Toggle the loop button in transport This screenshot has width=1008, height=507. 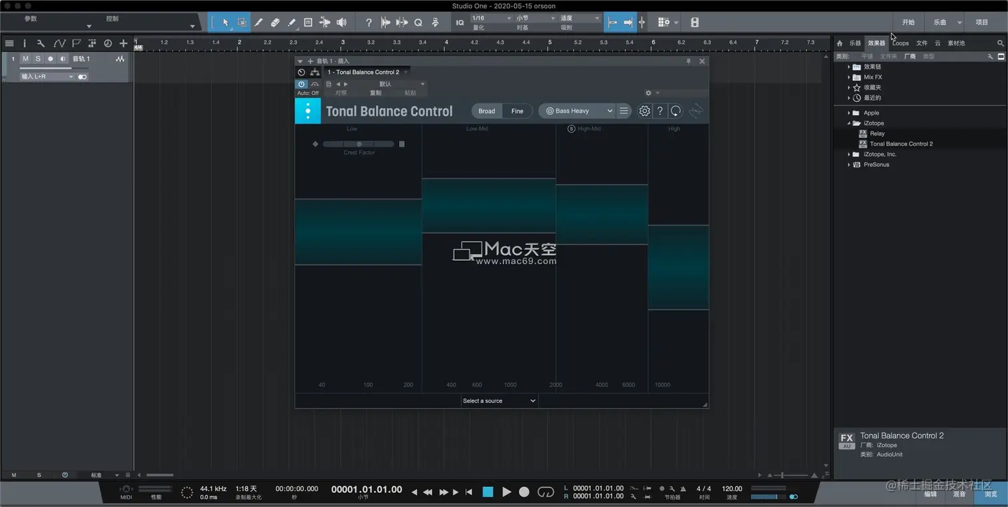point(545,492)
